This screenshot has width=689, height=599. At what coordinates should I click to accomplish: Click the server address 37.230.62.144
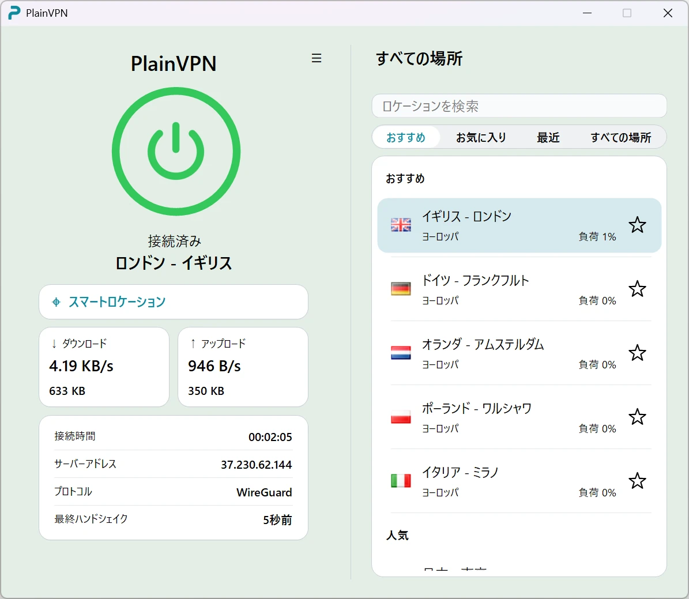click(x=256, y=465)
